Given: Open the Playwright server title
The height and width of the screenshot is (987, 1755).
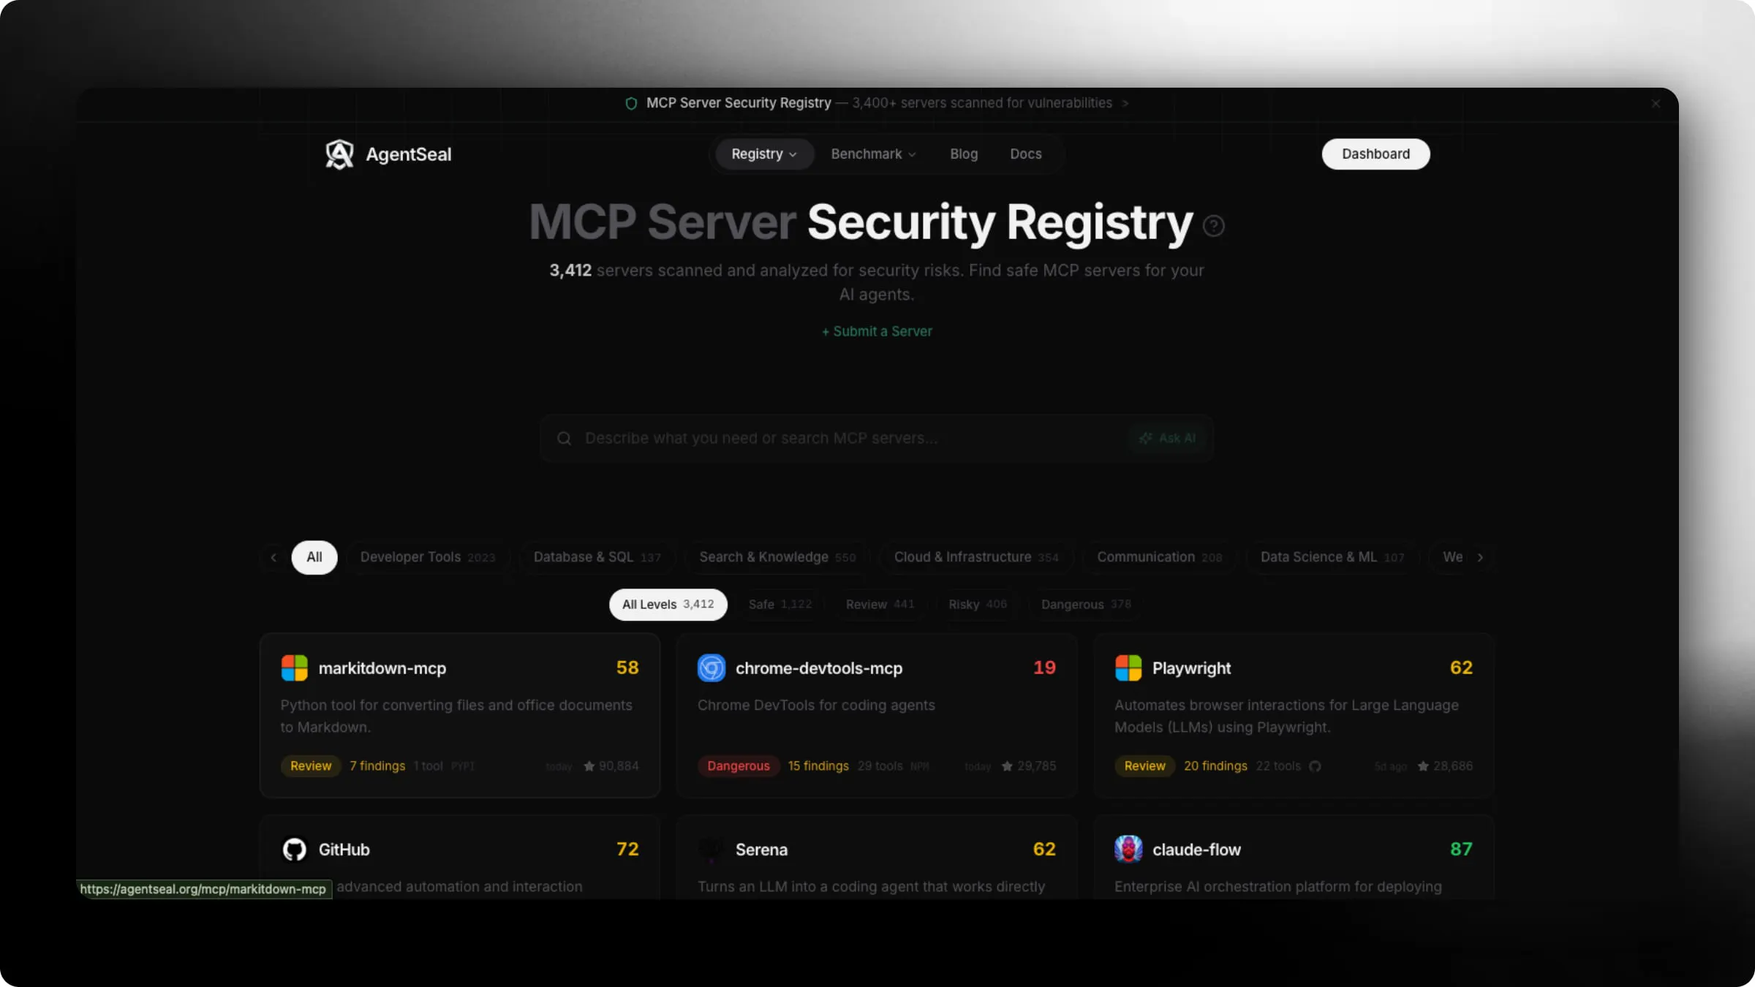Looking at the screenshot, I should click(x=1192, y=668).
